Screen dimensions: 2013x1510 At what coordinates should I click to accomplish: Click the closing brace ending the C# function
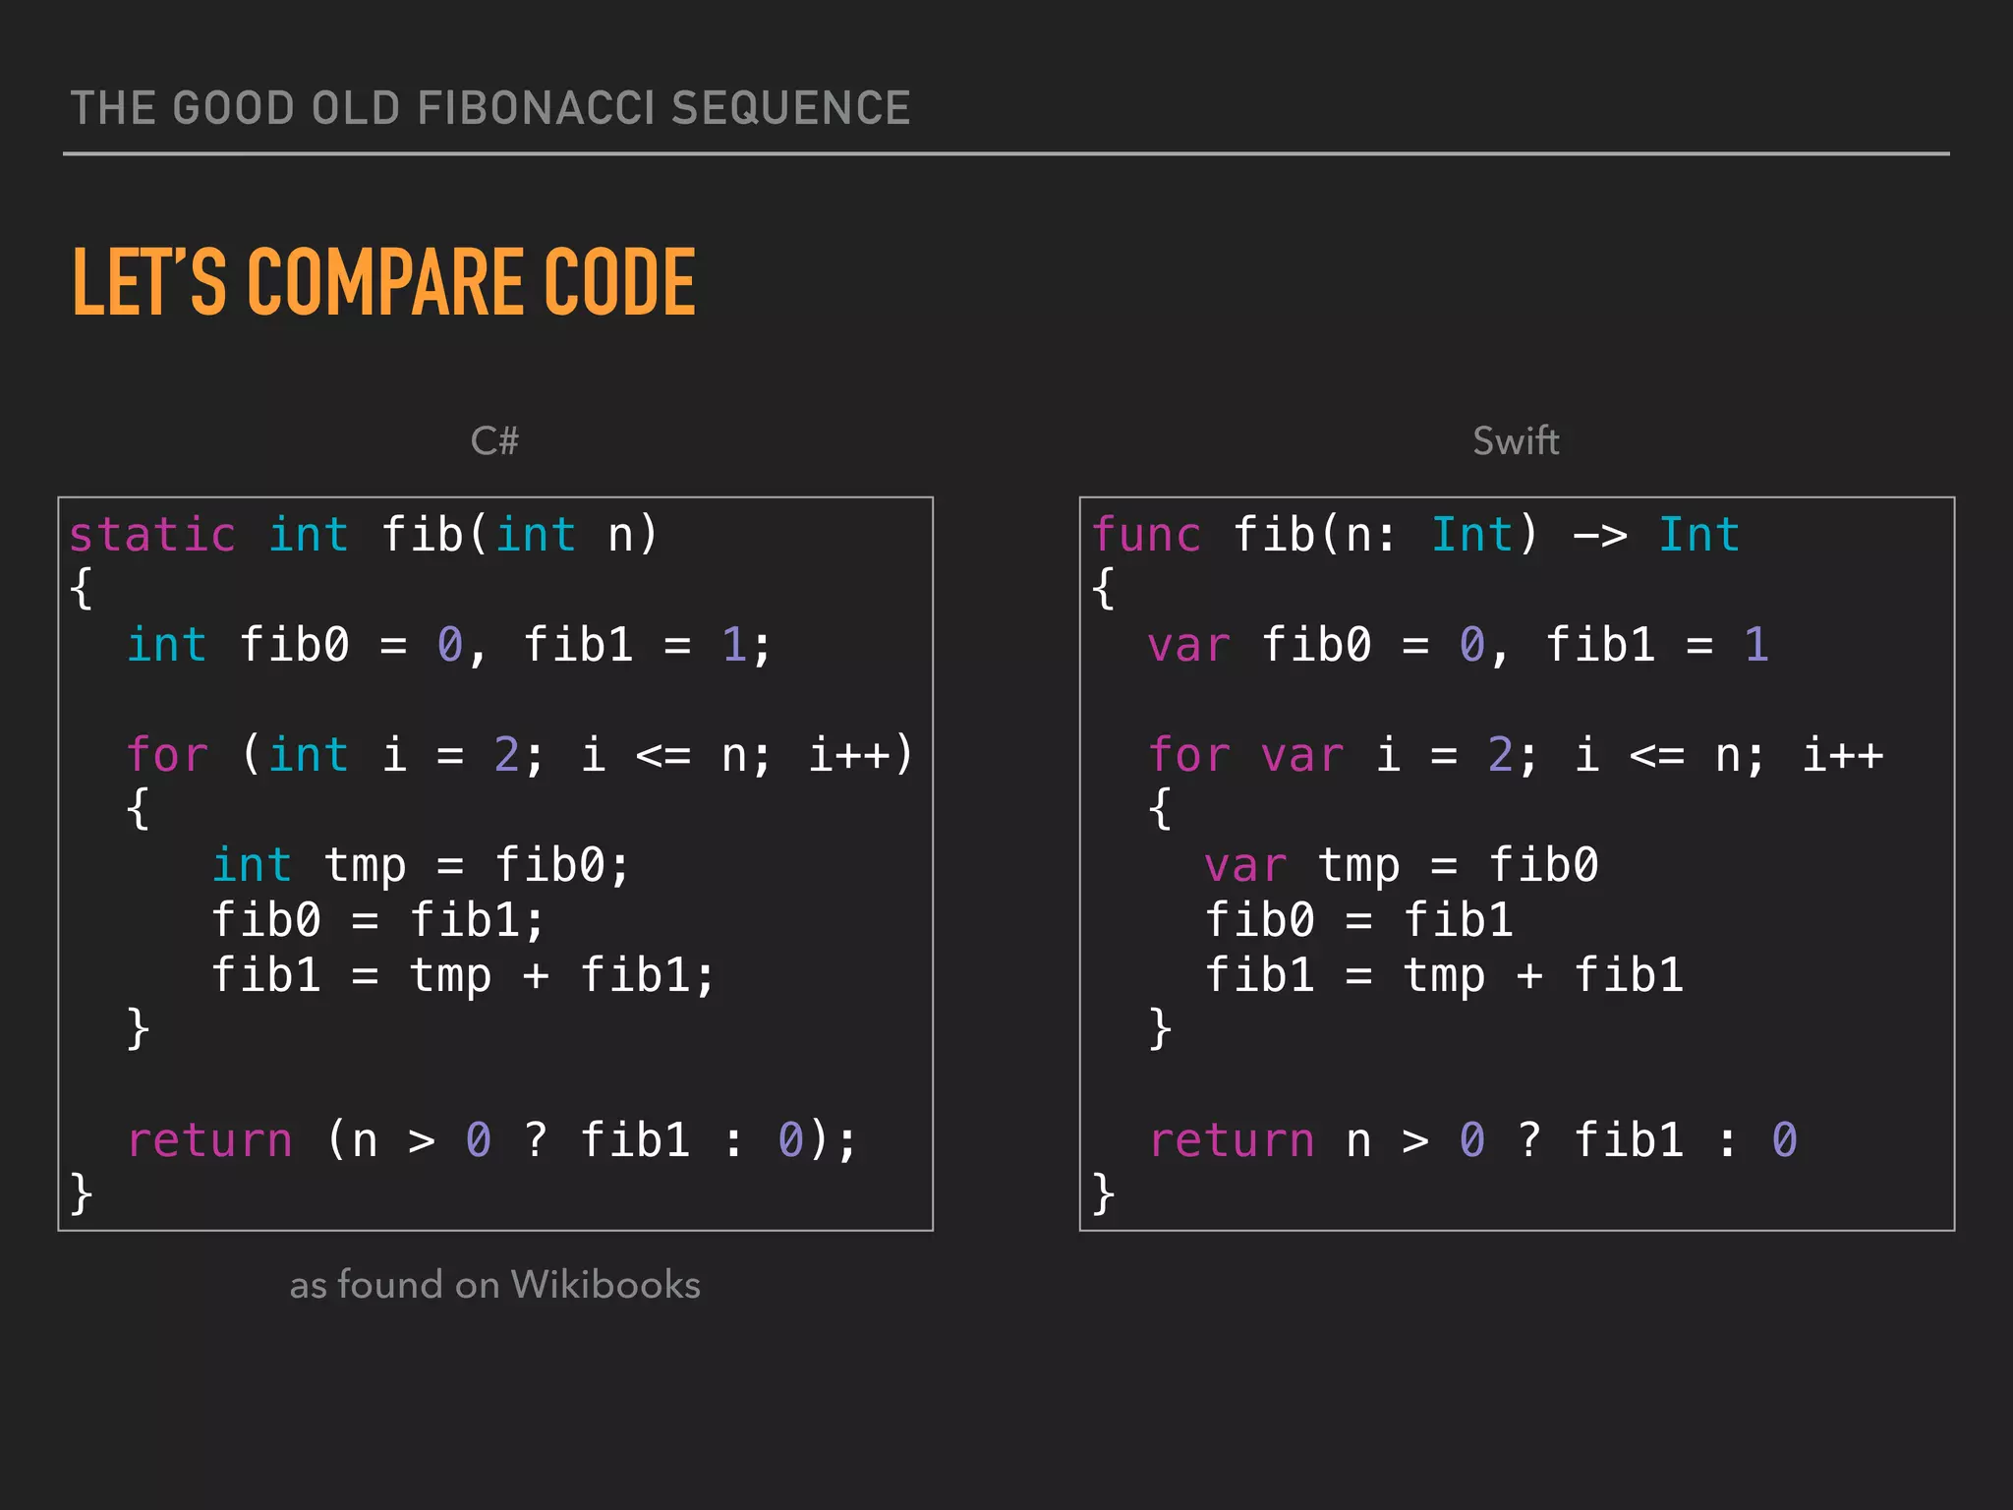point(82,1194)
